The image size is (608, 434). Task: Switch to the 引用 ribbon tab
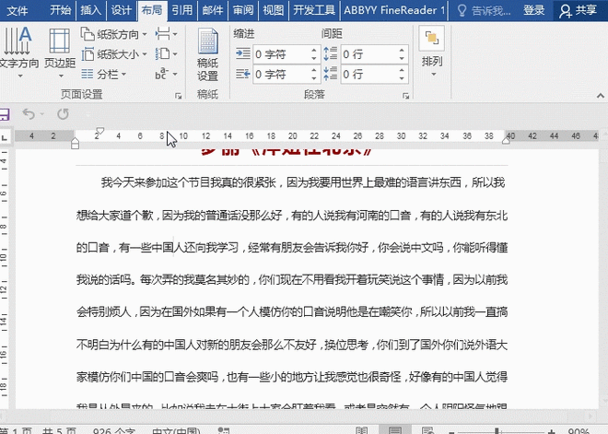tap(181, 10)
